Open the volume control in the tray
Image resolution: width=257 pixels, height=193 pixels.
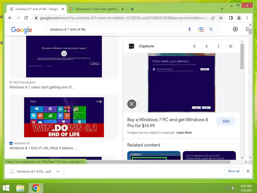[233, 188]
